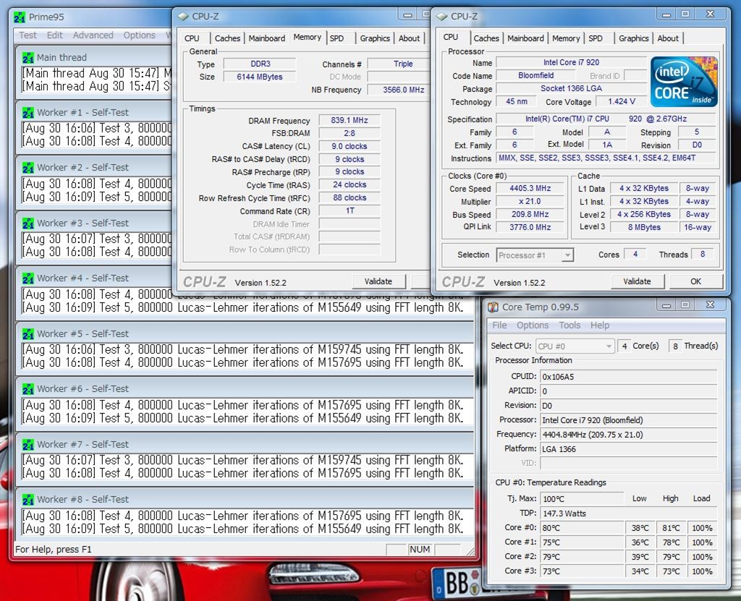Click the memory Size 6144 MBytes value
The width and height of the screenshot is (741, 601).
pyautogui.click(x=260, y=77)
